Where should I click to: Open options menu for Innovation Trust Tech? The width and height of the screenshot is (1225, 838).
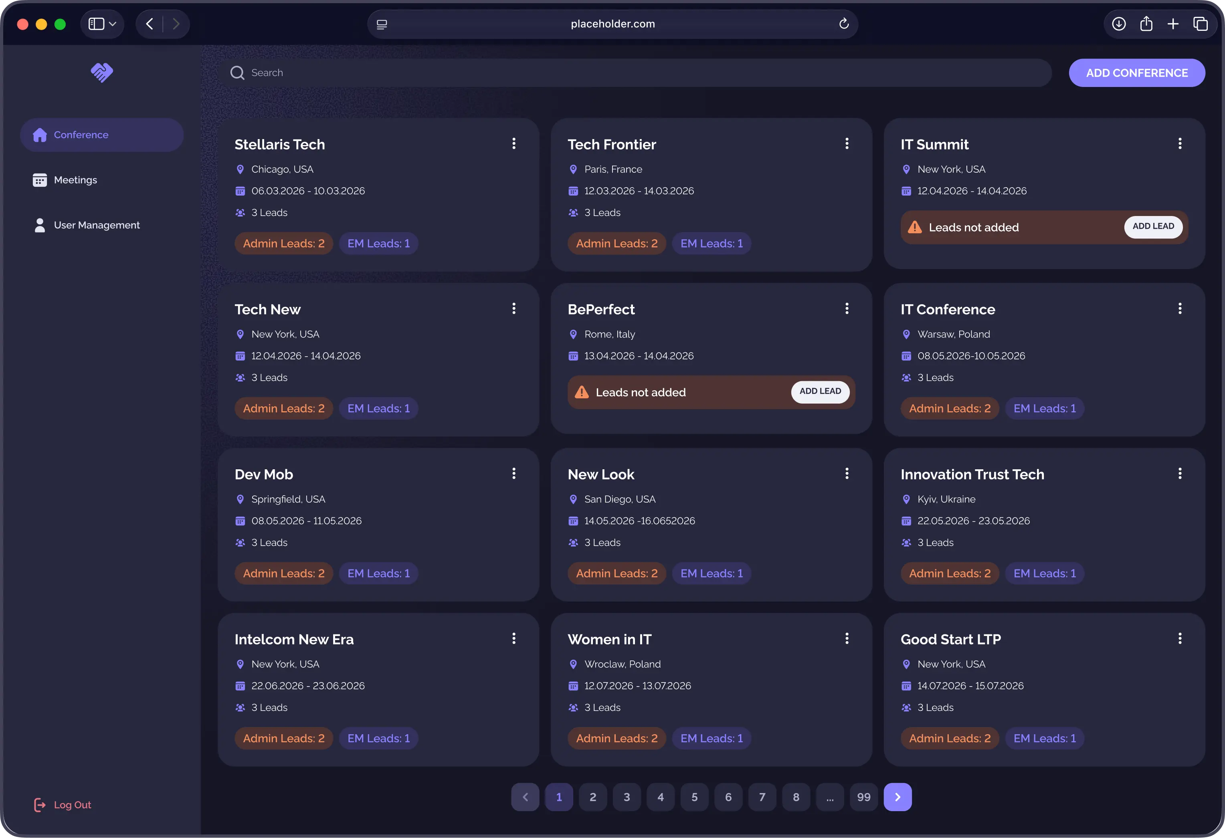click(x=1180, y=473)
